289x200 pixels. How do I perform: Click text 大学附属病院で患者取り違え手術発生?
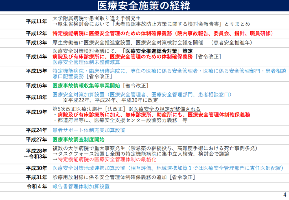97,18
